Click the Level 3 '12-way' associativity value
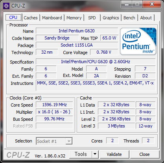Image resolution: width=164 pixels, height=163 pixels. click(x=146, y=126)
